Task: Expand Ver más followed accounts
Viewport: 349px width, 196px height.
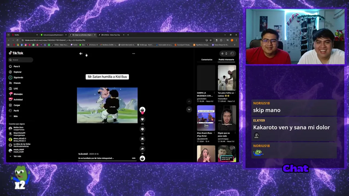Action: pos(15,156)
